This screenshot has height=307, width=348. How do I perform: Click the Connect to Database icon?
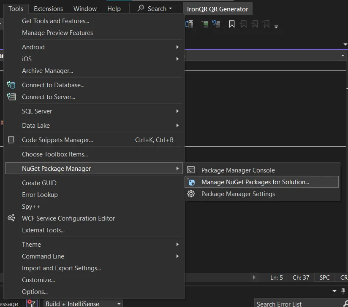(x=11, y=85)
